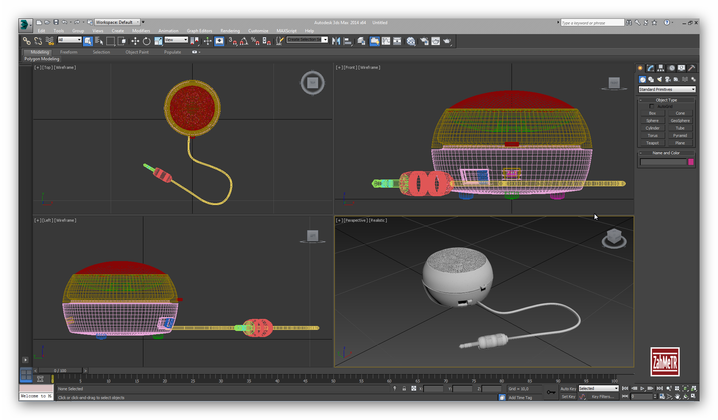Open the Hierarchy command panel
718x420 pixels.
coord(661,68)
